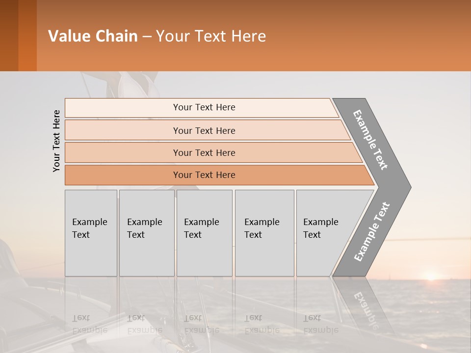Select the second 'Example Text' gray box
Viewport: 471px width, 353px height.
point(146,233)
